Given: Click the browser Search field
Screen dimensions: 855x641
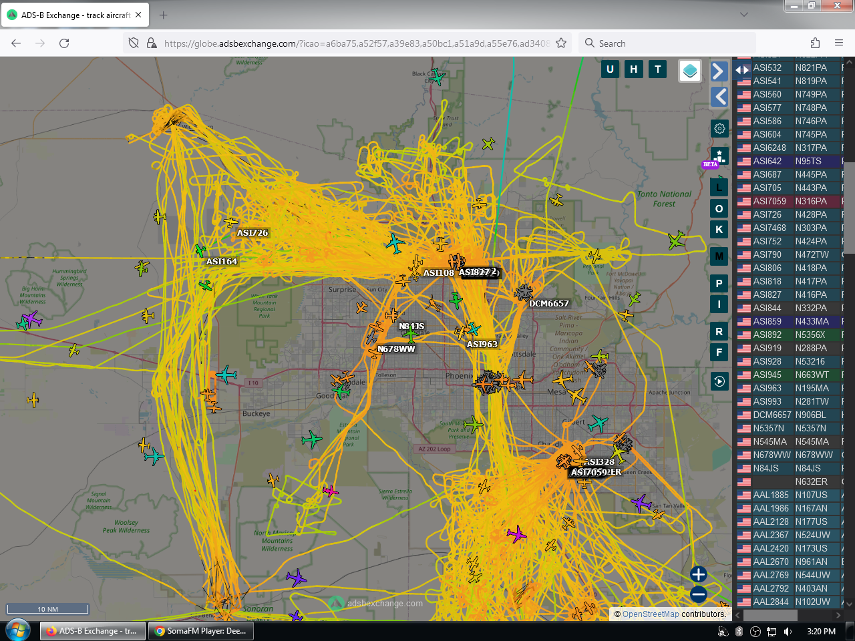Looking at the screenshot, I should 668,43.
